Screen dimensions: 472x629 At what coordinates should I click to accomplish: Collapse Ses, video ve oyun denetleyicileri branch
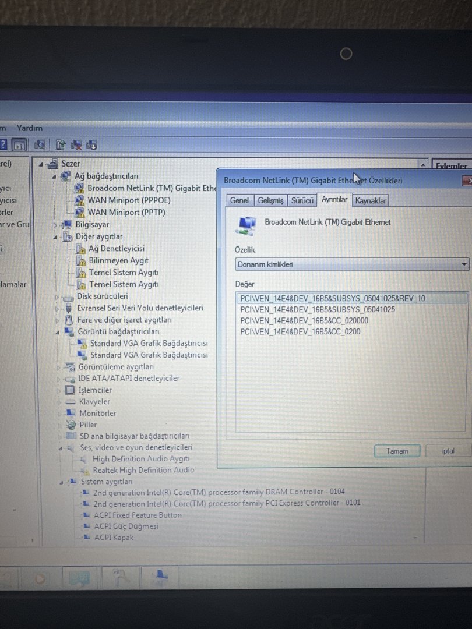60,448
